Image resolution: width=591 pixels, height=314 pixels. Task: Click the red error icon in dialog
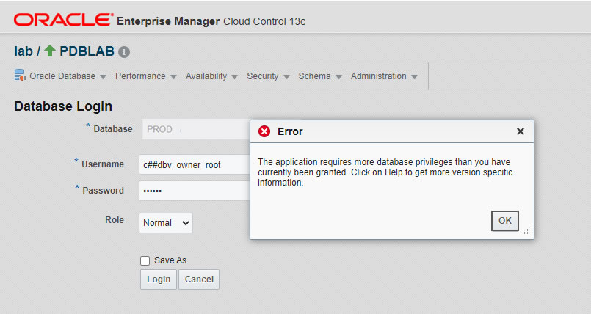point(264,131)
